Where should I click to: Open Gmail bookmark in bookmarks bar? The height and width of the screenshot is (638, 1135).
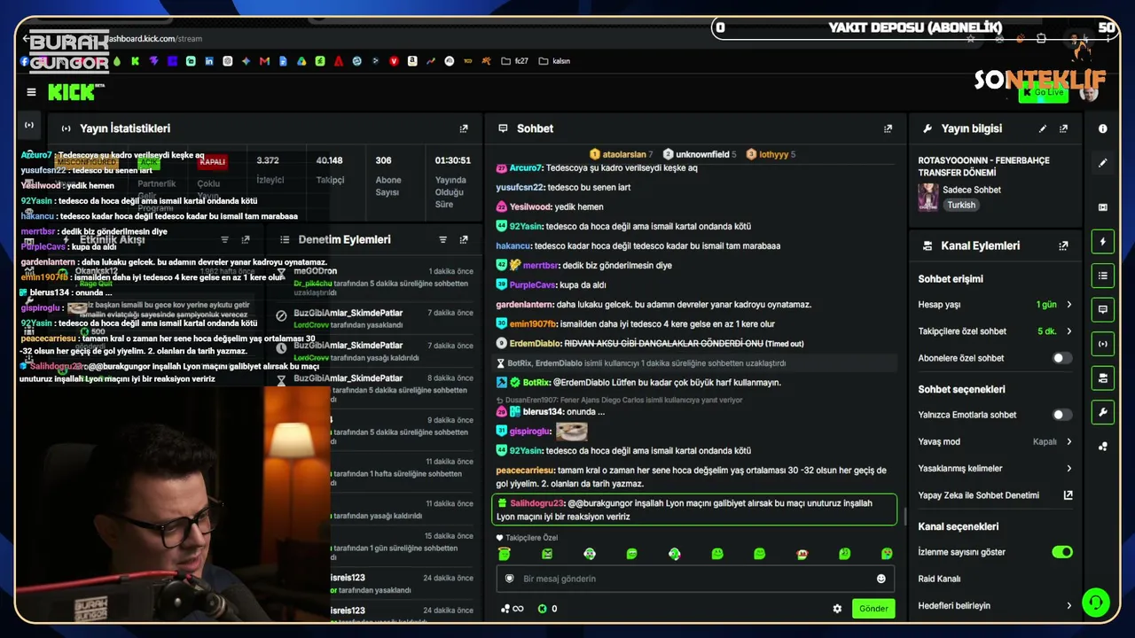coord(264,61)
